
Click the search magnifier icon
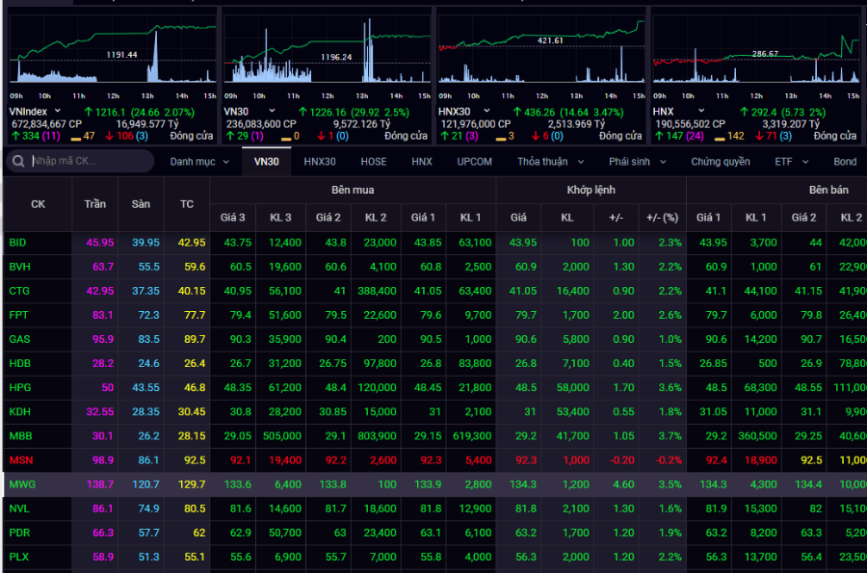(x=19, y=161)
